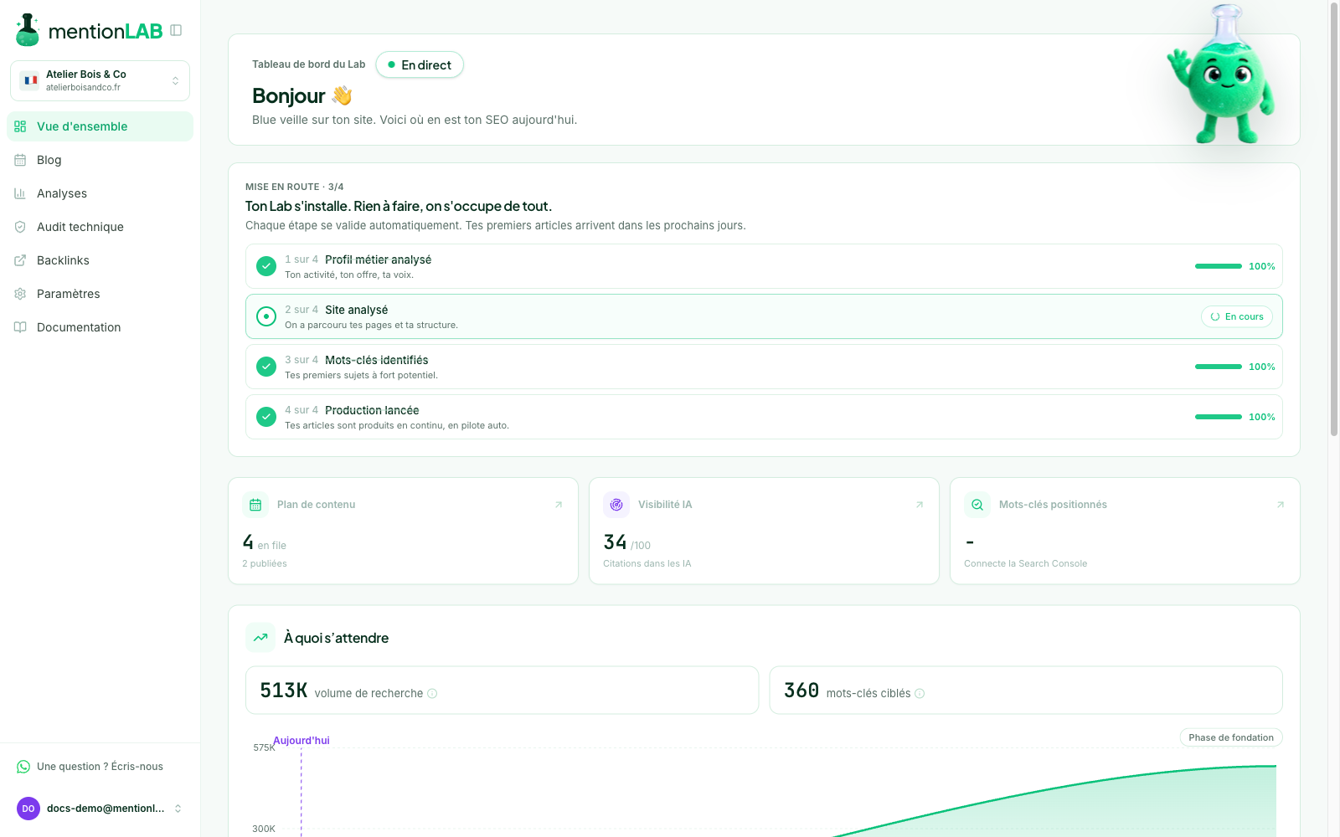
Task: Open the Mots-clés positionnés card arrow
Action: 1281,505
